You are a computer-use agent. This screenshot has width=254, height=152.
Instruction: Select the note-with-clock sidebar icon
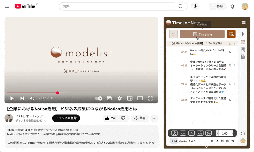pyautogui.click(x=243, y=42)
